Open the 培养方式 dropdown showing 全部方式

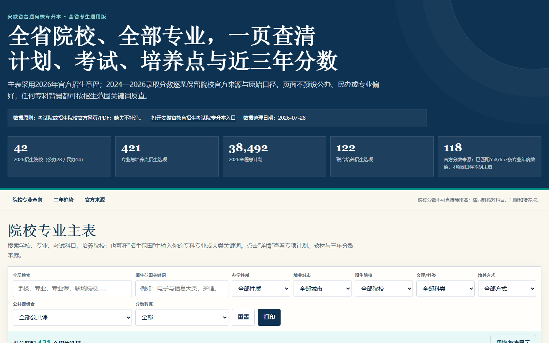(x=507, y=289)
